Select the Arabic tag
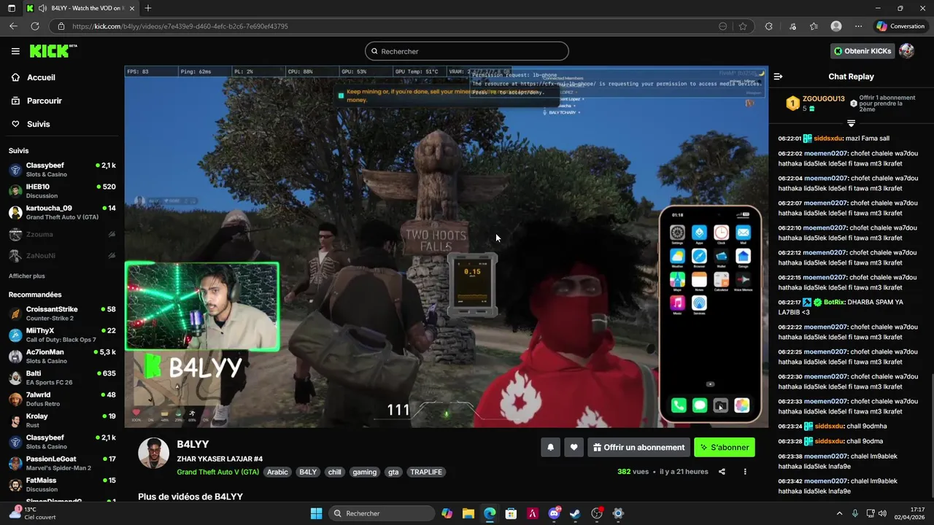Screen dimensions: 934x525 (277, 472)
